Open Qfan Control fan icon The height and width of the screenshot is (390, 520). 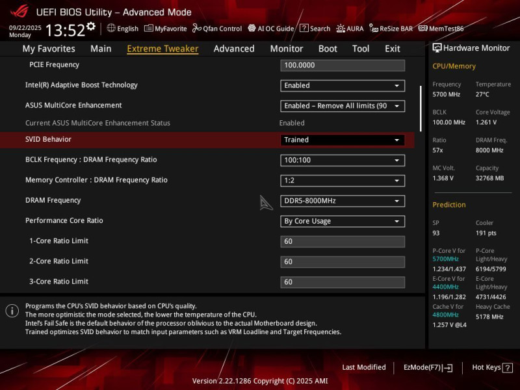pos(197,29)
